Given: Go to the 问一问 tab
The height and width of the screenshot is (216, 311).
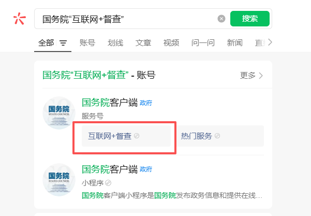Looking at the screenshot, I should click(x=203, y=43).
